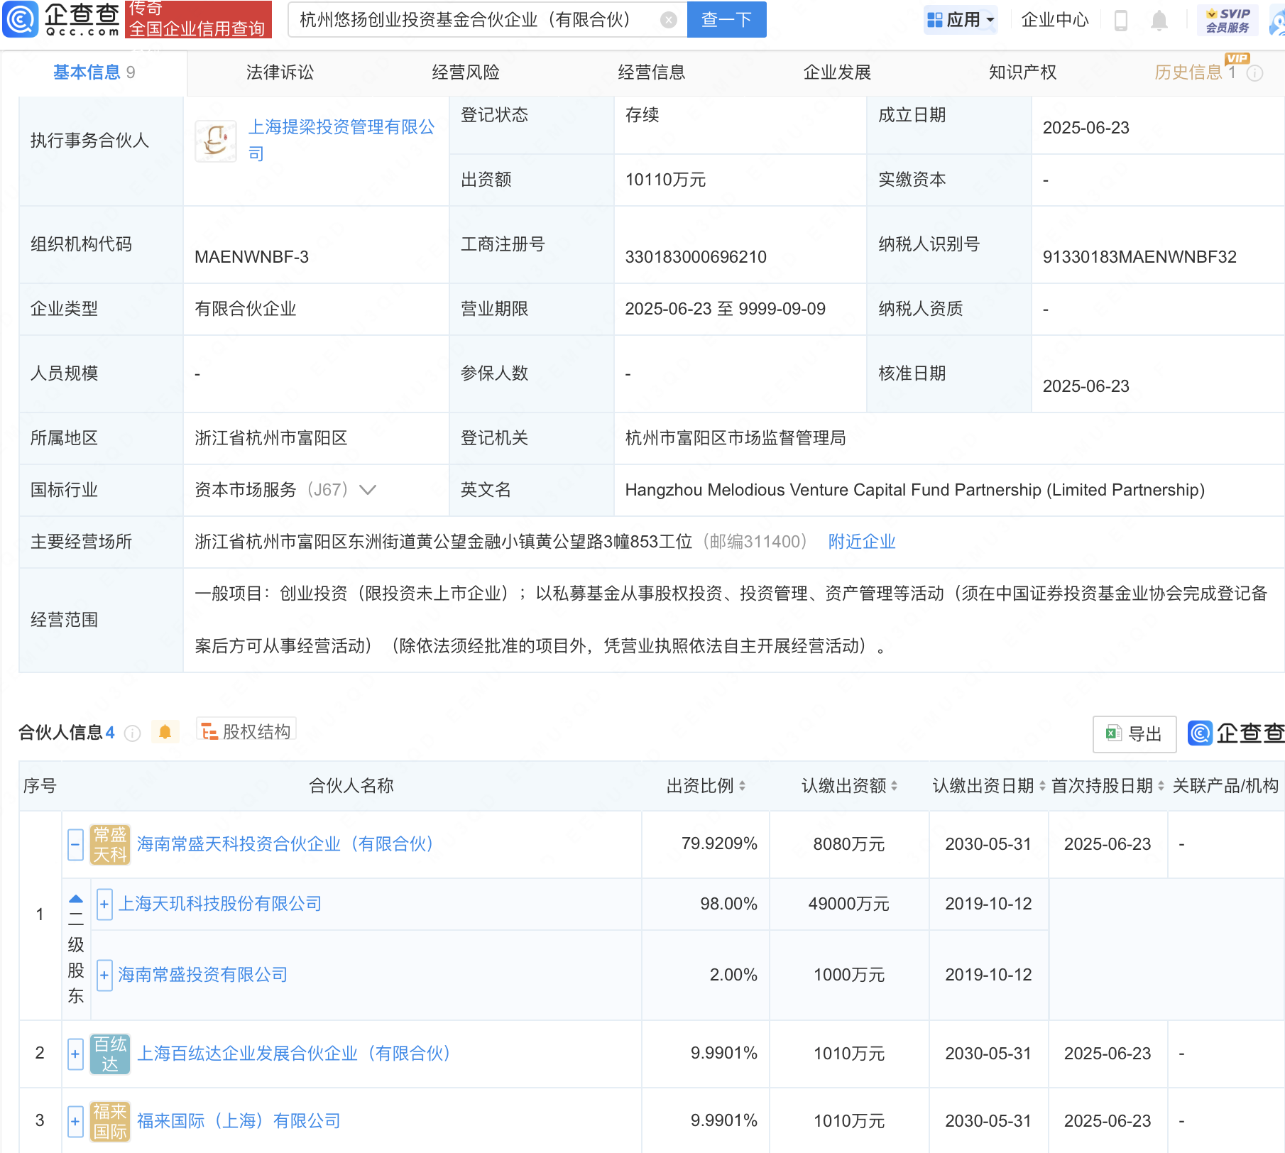This screenshot has height=1153, width=1285.
Task: Expand 海南常盛投资有限公司 row
Action: tap(104, 975)
